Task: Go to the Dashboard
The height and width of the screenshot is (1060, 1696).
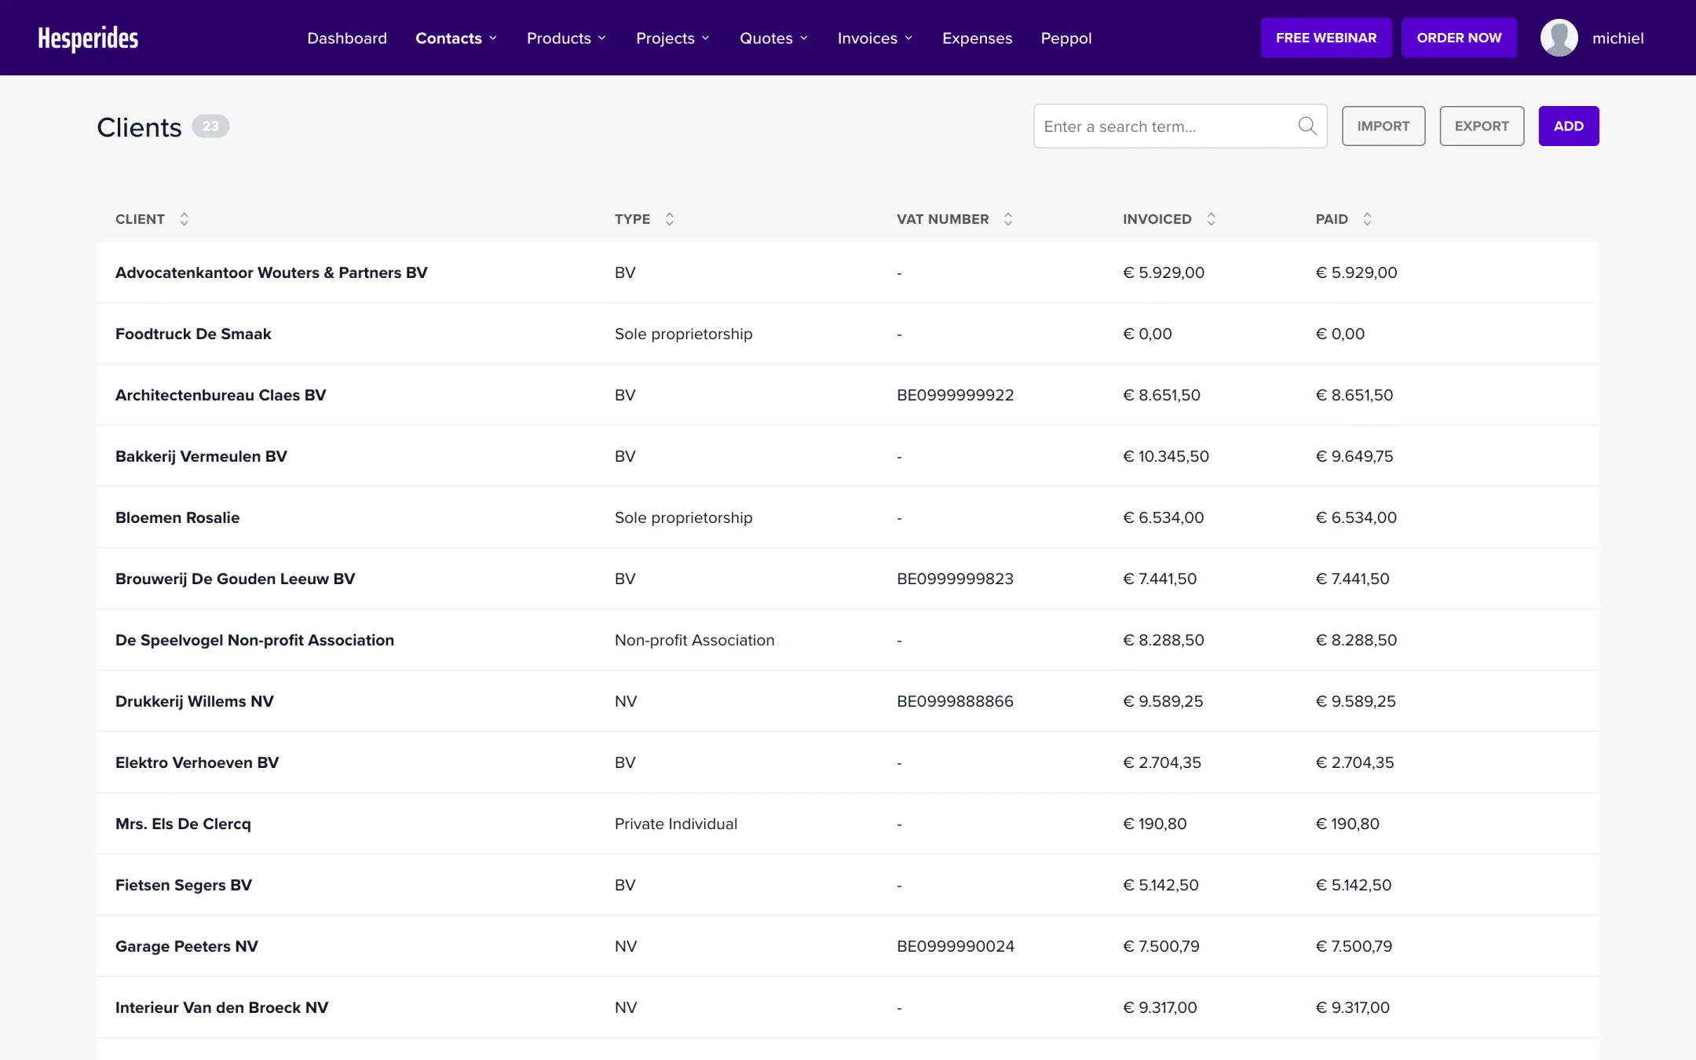Action: (347, 38)
